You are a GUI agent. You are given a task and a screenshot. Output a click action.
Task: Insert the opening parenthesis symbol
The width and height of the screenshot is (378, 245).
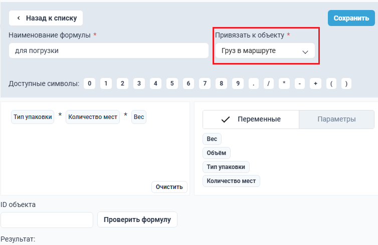click(x=331, y=83)
